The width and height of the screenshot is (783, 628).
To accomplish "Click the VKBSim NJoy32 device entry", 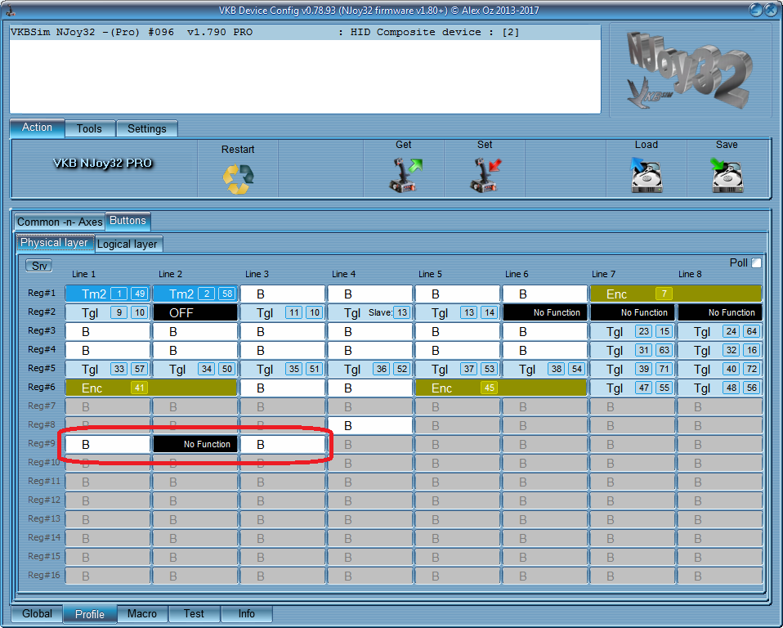I will pyautogui.click(x=305, y=33).
